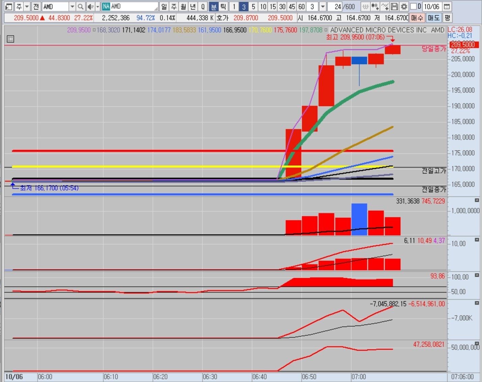Click the yellow 170.7600 legend value
482x382 pixels.
pos(260,30)
